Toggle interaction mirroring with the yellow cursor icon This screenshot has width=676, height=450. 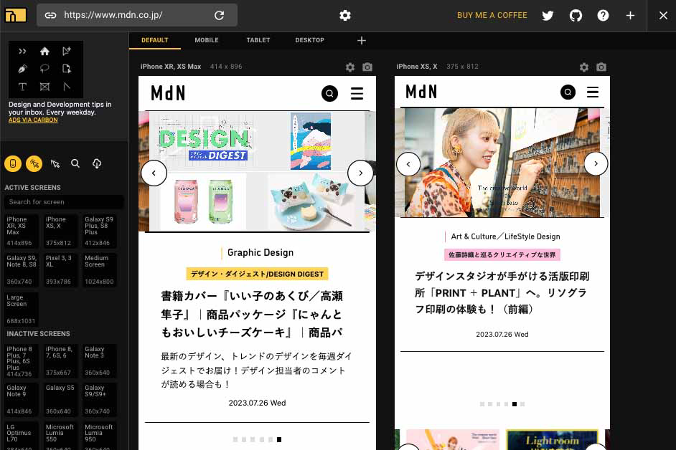pos(34,163)
